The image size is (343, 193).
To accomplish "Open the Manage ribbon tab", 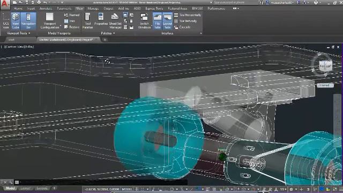I will [x=93, y=9].
